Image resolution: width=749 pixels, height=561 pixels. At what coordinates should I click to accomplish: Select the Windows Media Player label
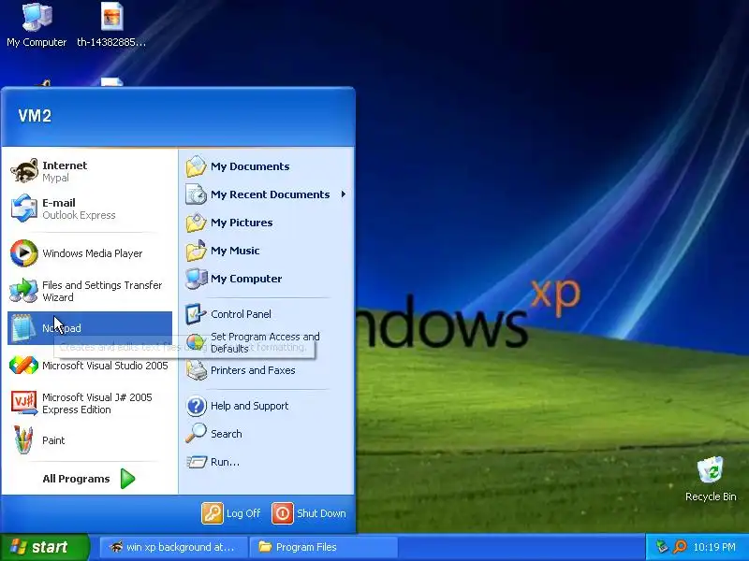coord(92,253)
